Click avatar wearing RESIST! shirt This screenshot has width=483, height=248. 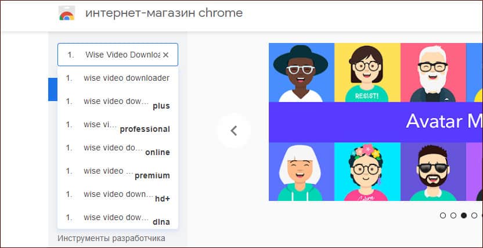pyautogui.click(x=367, y=73)
